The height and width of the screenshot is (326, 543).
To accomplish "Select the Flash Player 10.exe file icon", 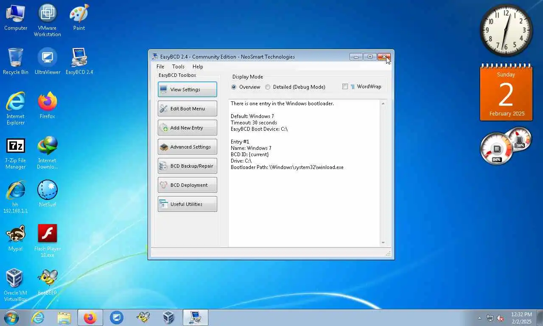I will click(x=48, y=241).
